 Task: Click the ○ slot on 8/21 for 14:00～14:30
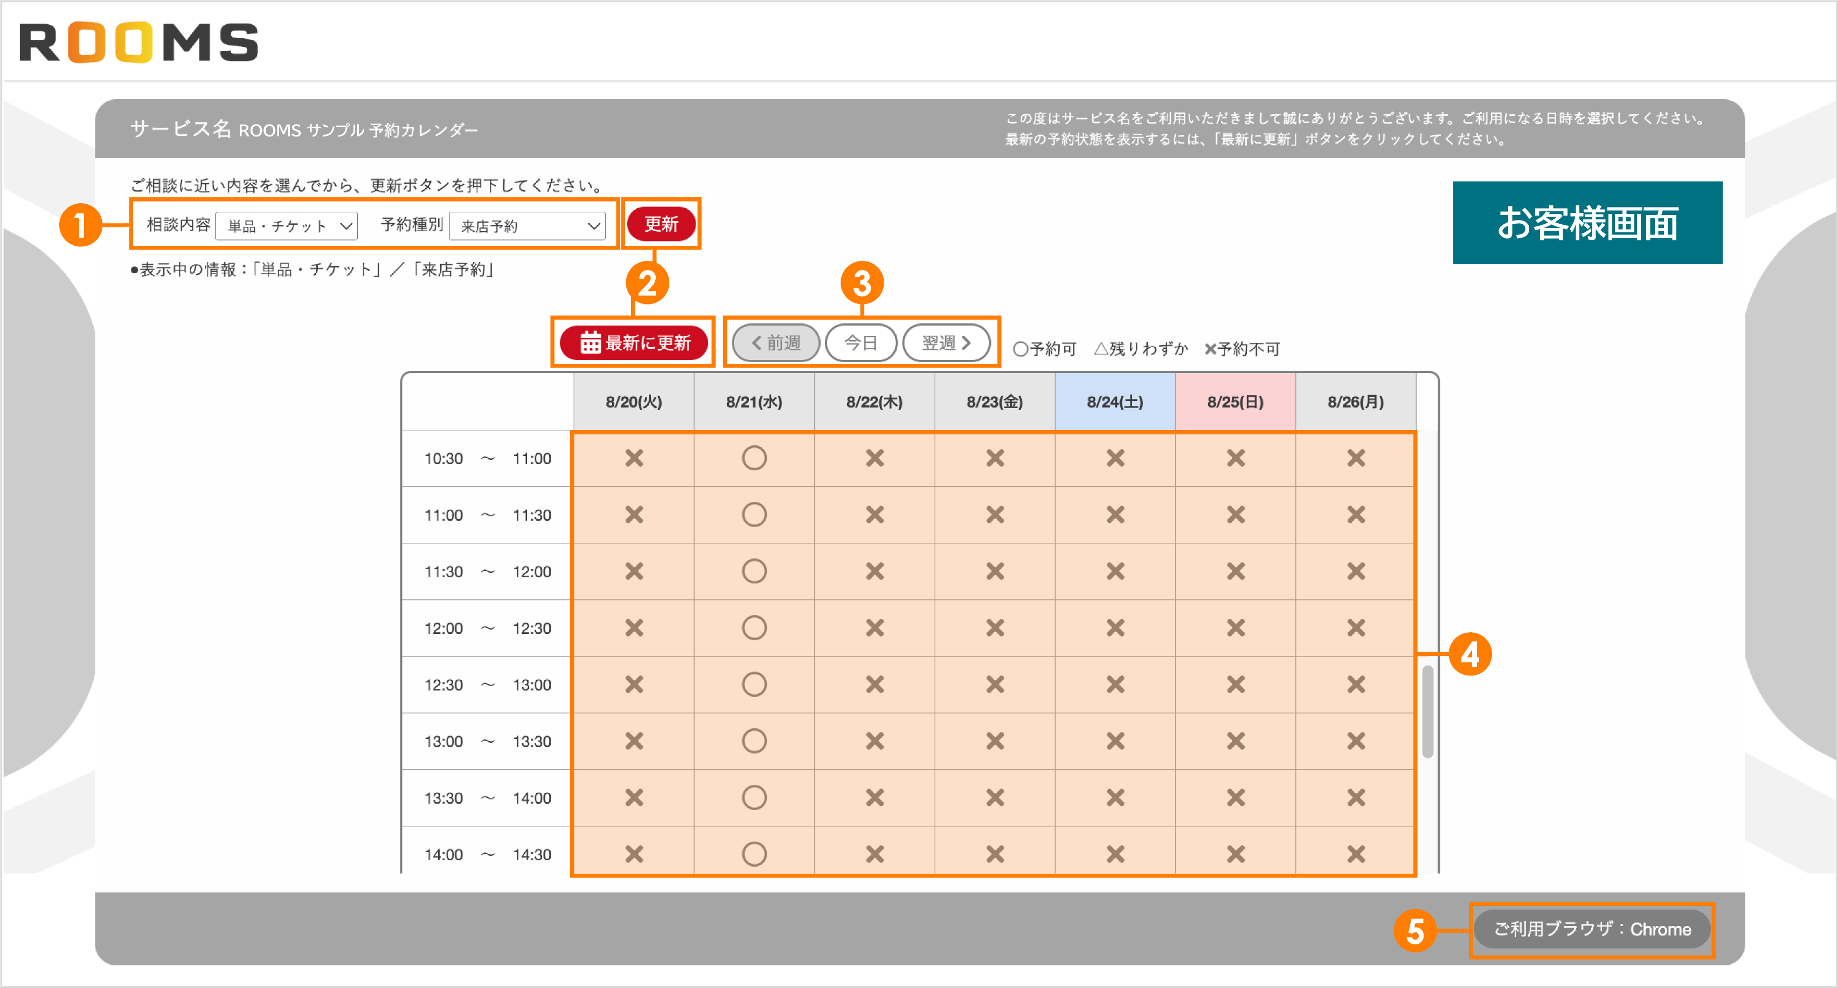pyautogui.click(x=754, y=854)
